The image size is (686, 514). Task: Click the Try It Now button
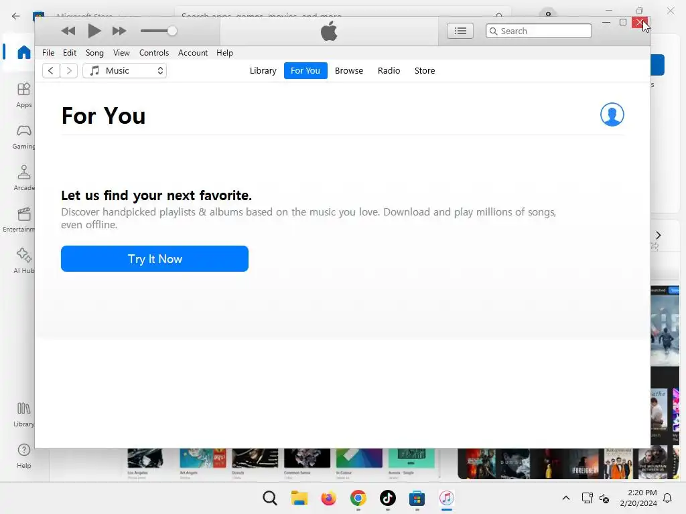(155, 259)
